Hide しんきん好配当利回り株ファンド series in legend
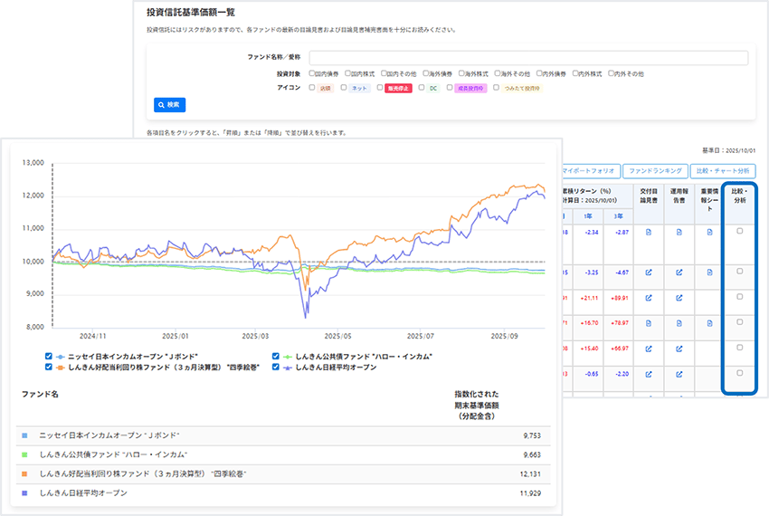 pyautogui.click(x=49, y=367)
